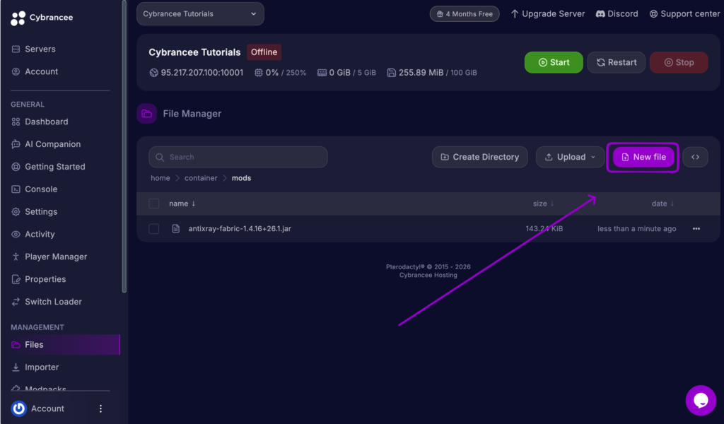Viewport: 724px width, 424px height.
Task: Navigate to container breadcrumb
Action: click(x=201, y=178)
